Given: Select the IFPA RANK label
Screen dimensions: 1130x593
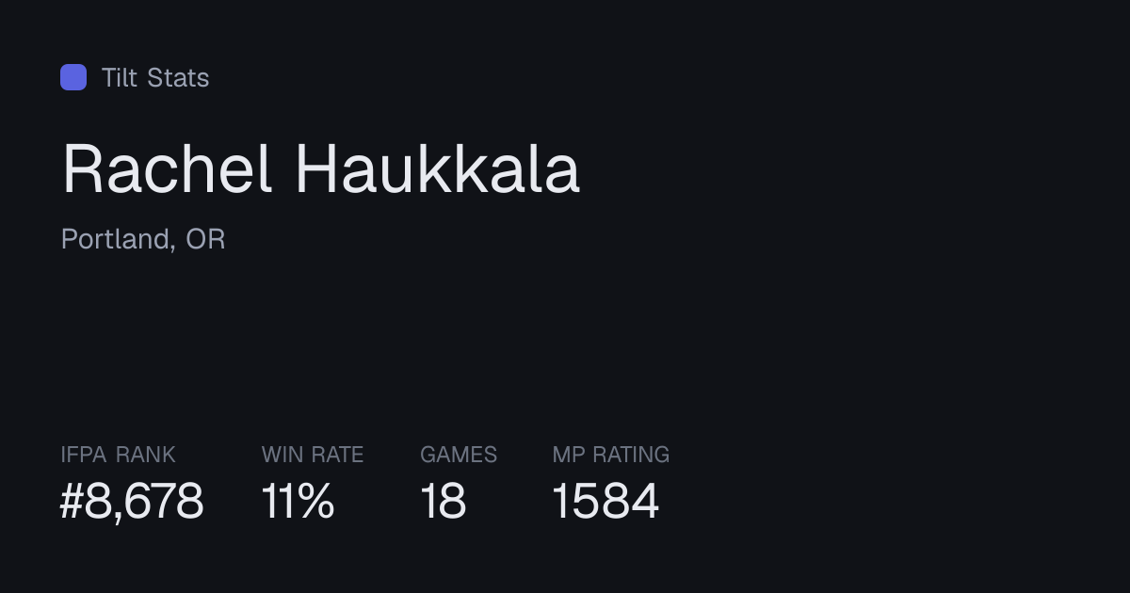Looking at the screenshot, I should click(x=118, y=455).
